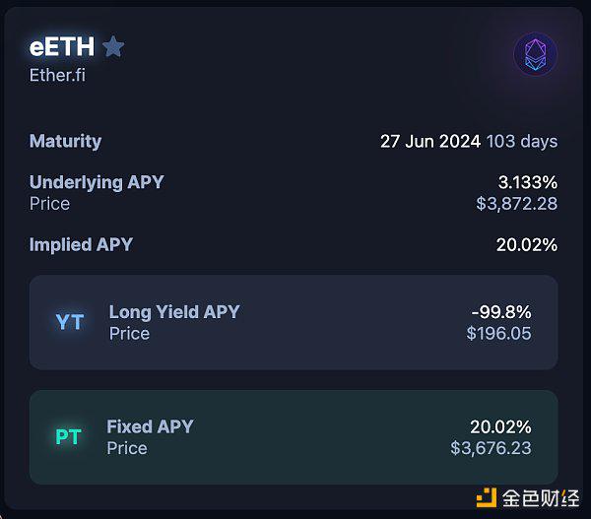Click the Implied APY label

[x=81, y=244]
